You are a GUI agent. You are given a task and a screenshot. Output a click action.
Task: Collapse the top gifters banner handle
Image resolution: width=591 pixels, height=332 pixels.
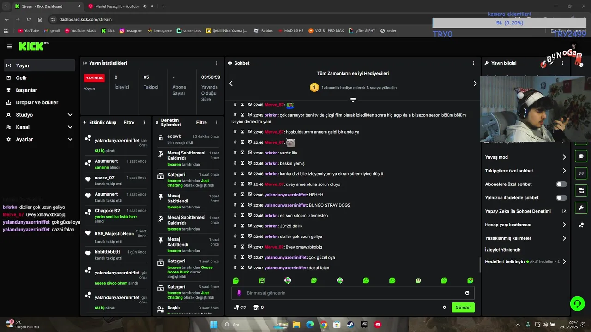pyautogui.click(x=353, y=100)
